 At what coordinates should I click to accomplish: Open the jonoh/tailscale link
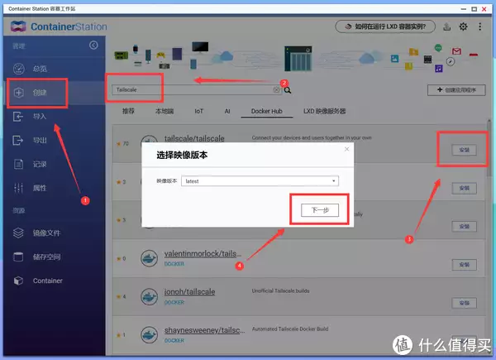click(x=189, y=292)
